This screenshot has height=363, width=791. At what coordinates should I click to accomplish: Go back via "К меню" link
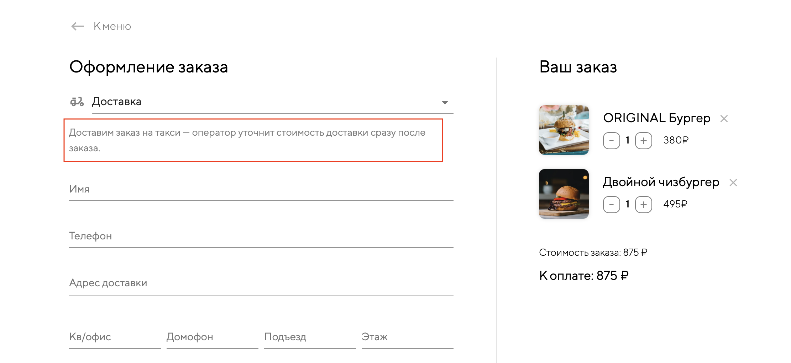click(x=112, y=26)
